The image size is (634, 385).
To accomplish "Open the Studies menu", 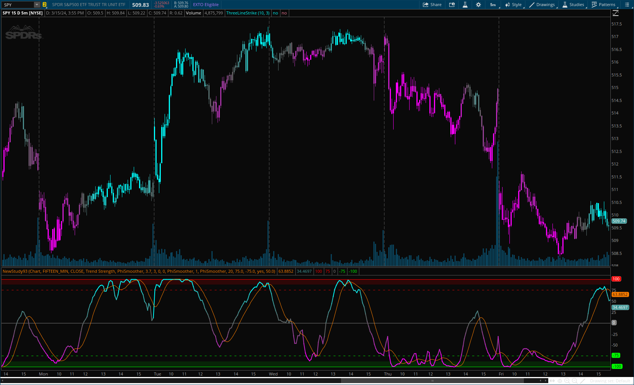I will click(x=573, y=5).
